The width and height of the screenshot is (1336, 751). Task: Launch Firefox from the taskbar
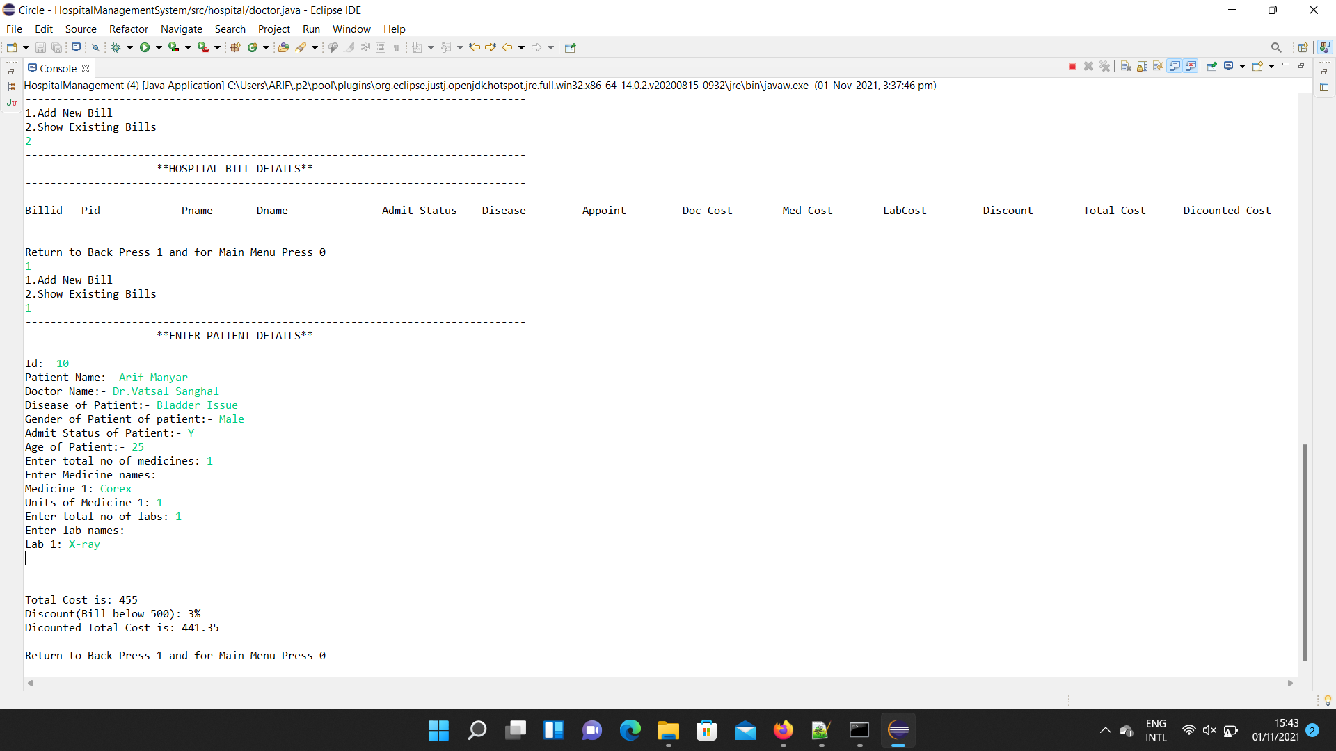(x=784, y=730)
